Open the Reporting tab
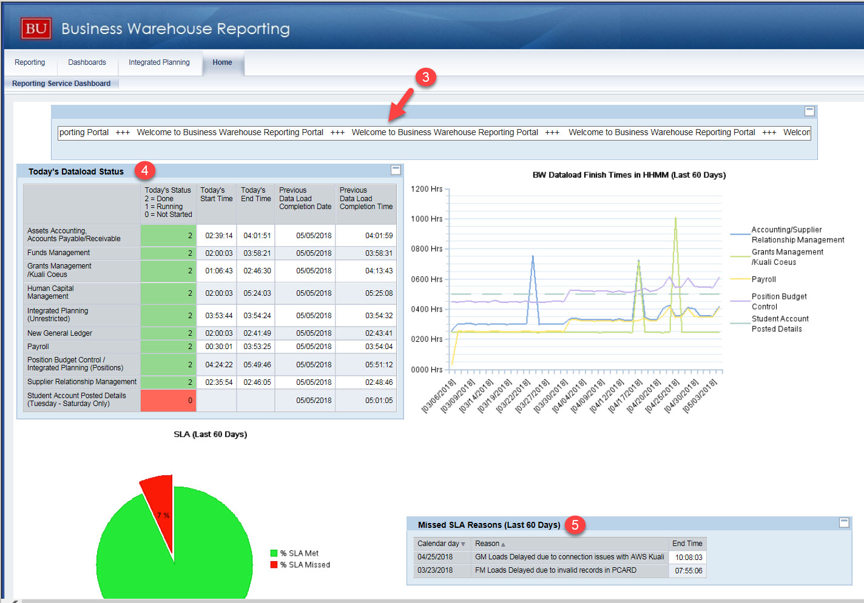864x603 pixels. [30, 62]
